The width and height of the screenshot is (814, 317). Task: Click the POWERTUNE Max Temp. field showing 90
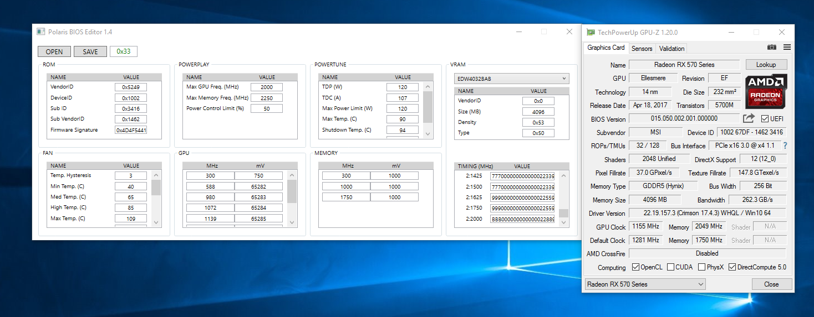[403, 119]
